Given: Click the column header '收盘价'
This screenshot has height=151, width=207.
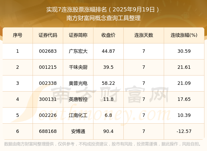Looking at the screenshot, I should (108, 35).
